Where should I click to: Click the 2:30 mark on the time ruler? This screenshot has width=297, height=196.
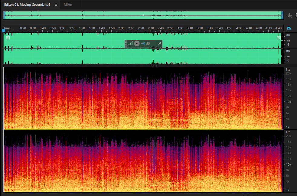tap(151, 28)
